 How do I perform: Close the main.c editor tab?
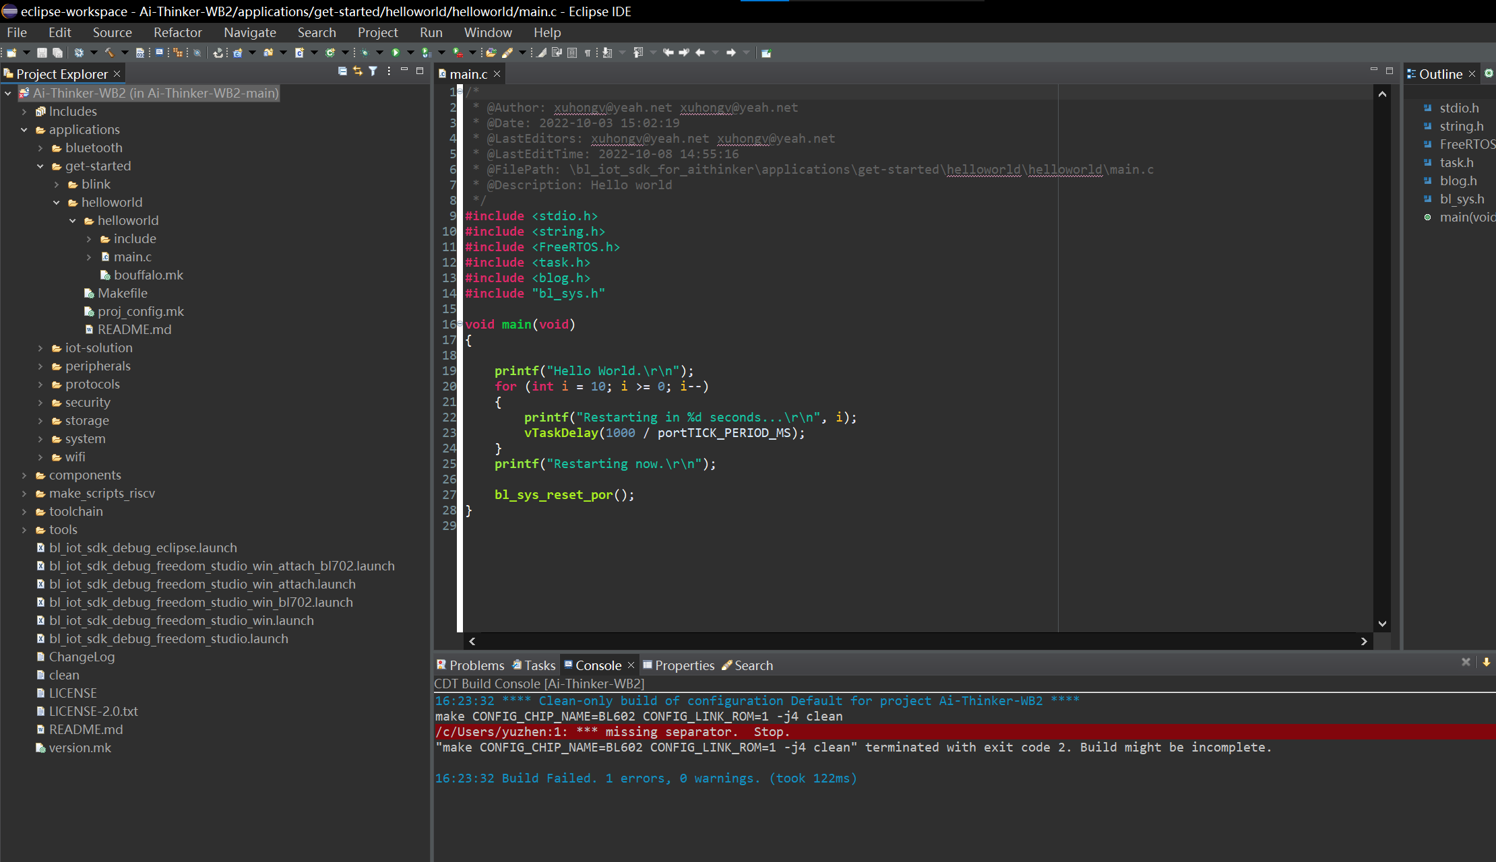[497, 73]
